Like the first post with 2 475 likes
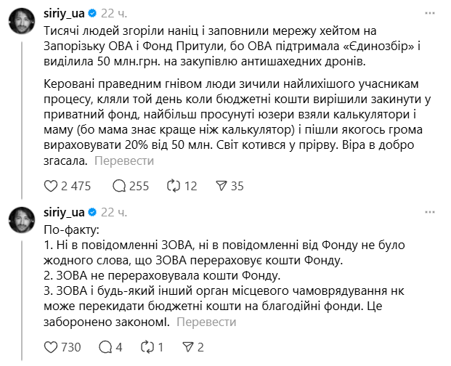Image resolution: width=451 pixels, height=366 pixels. [x=51, y=186]
